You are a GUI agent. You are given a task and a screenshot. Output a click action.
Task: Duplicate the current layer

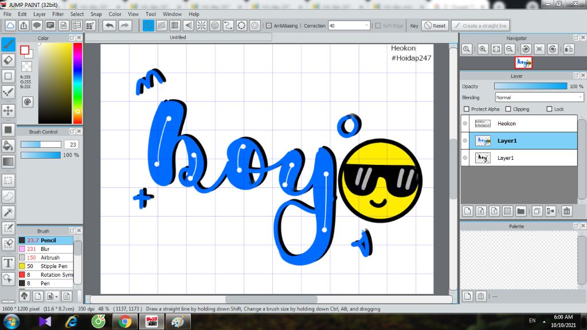pos(537,211)
